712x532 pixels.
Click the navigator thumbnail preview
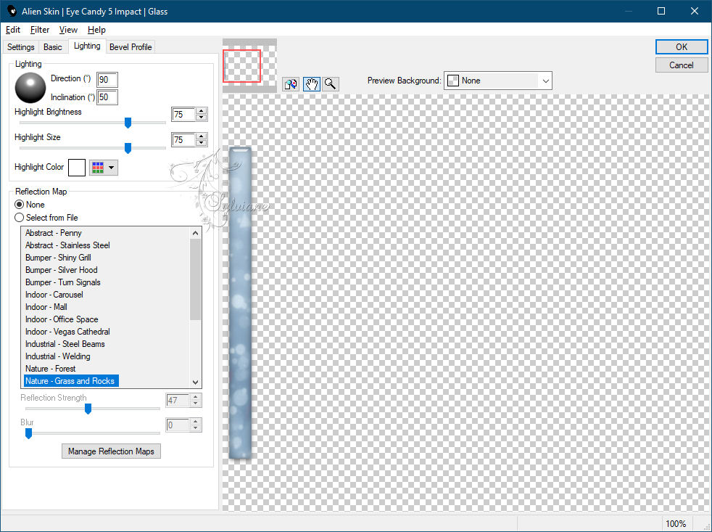click(x=249, y=65)
